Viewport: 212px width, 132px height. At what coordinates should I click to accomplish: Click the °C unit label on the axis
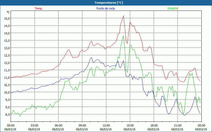pos(8,12)
